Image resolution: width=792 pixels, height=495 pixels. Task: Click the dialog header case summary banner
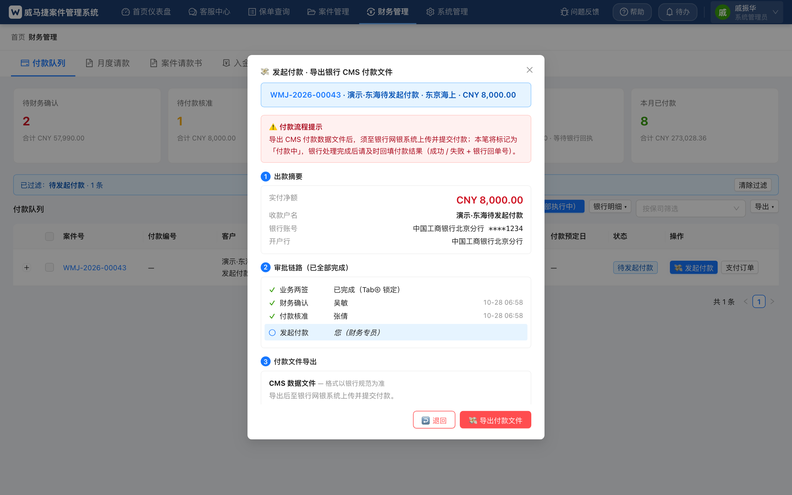[396, 95]
